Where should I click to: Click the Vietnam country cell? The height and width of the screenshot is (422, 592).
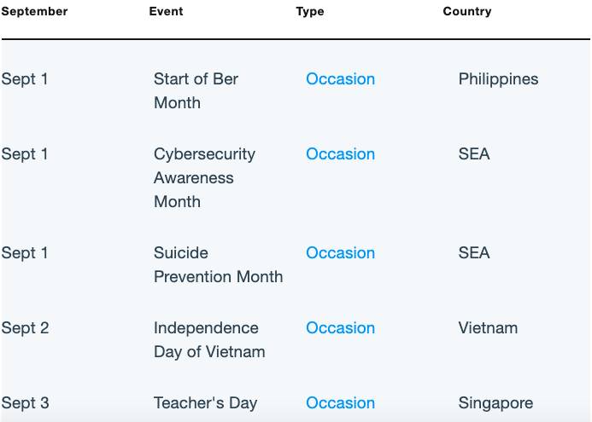[x=488, y=328]
